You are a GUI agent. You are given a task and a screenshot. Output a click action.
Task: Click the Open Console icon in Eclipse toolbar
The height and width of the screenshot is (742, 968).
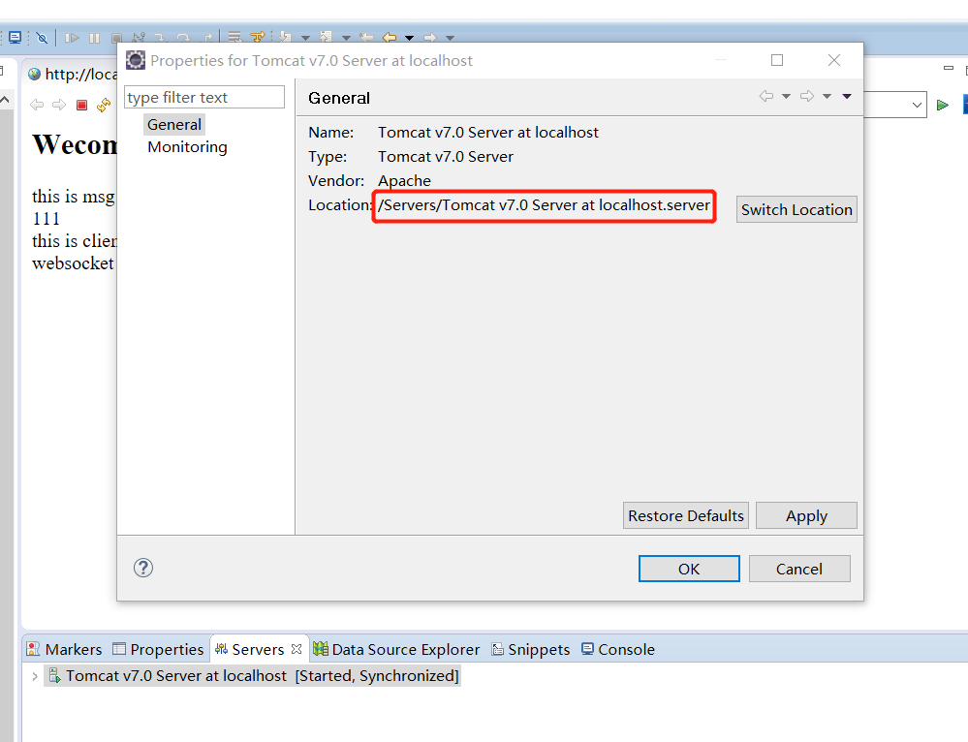click(x=15, y=38)
